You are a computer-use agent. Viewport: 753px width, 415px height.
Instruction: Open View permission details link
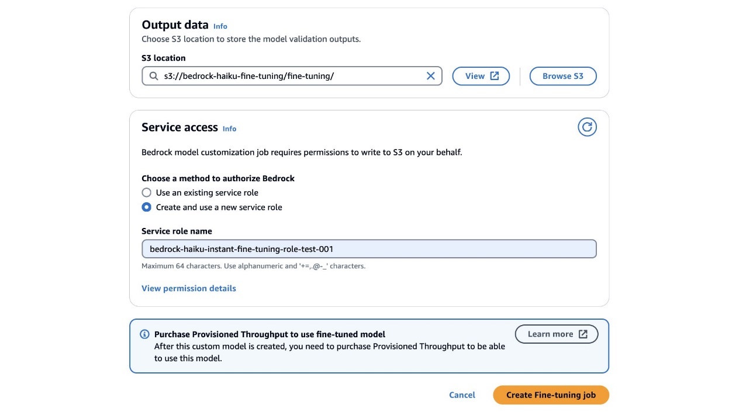[x=189, y=288]
